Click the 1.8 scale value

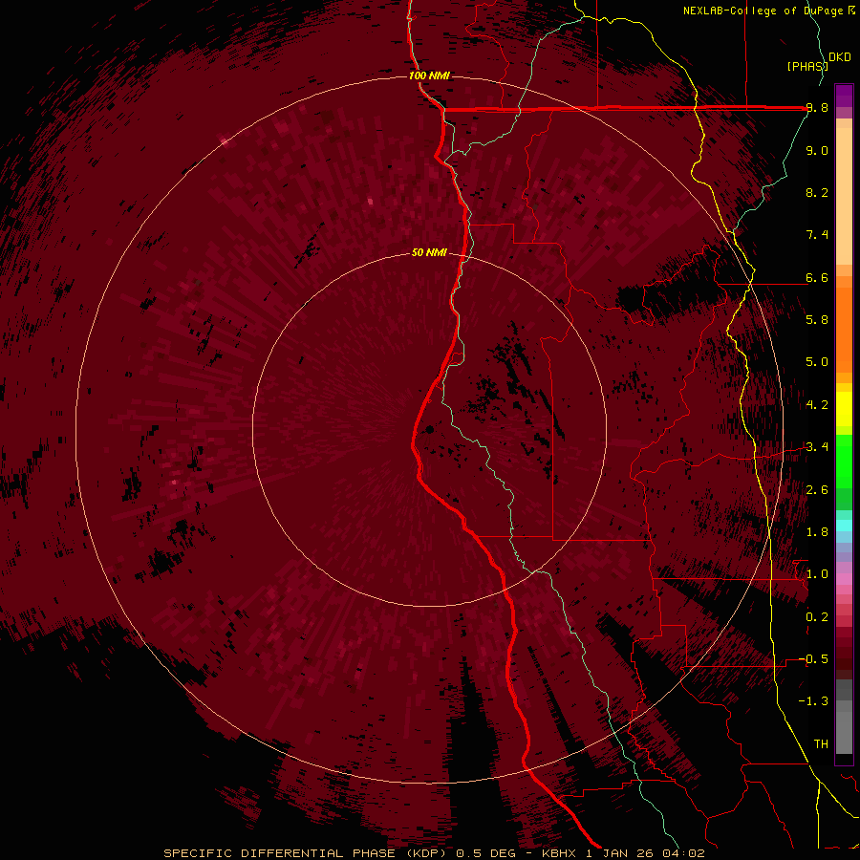coord(817,532)
